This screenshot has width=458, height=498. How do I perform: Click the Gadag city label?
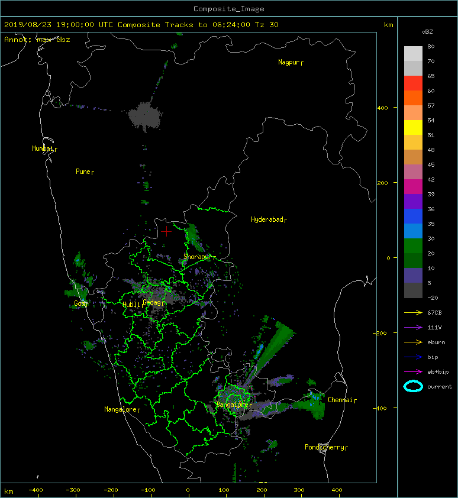point(152,302)
